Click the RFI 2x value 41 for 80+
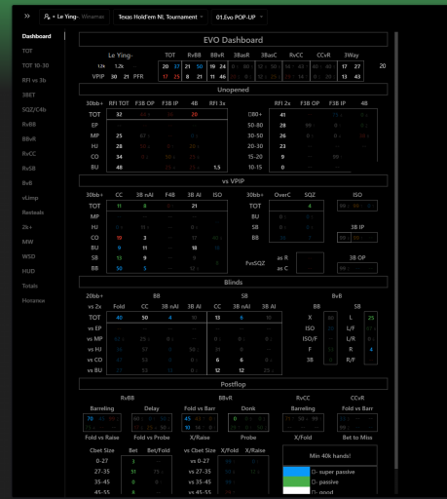This screenshot has width=447, height=499. 282,115
